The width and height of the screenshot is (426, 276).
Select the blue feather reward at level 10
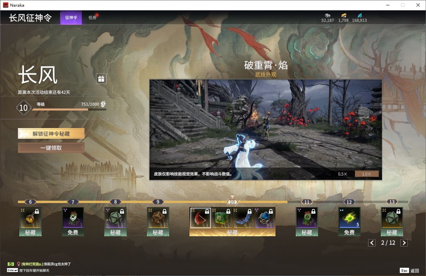click(x=243, y=218)
